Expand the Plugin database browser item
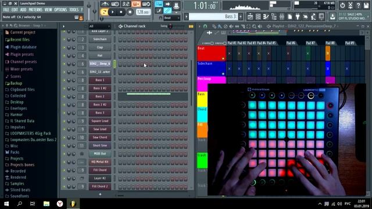The width and height of the screenshot is (372, 209). pyautogui.click(x=23, y=47)
